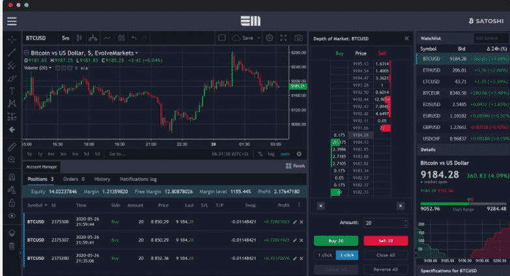Select the trend line drawing tool

[11, 52]
